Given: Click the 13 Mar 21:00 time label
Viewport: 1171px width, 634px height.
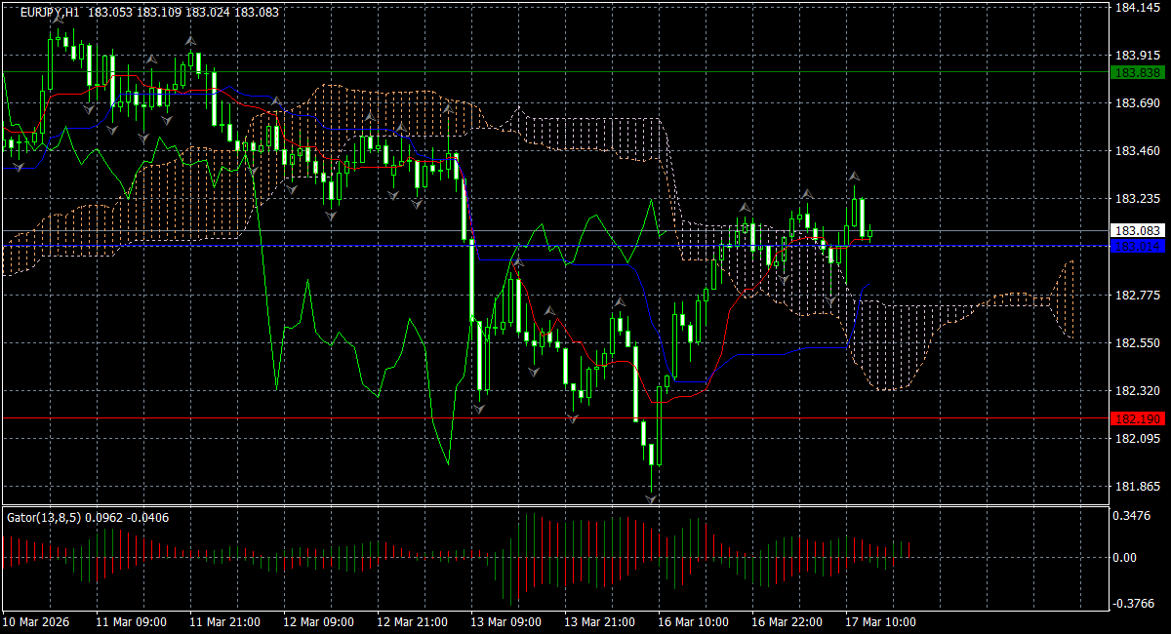Looking at the screenshot, I should 599,622.
